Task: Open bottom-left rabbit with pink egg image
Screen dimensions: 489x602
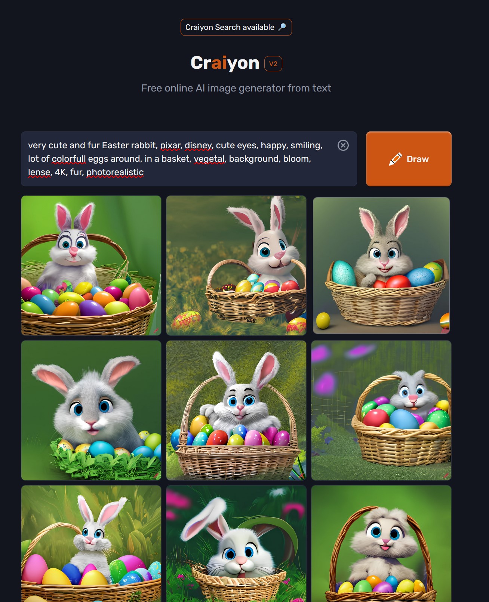Action: point(91,544)
